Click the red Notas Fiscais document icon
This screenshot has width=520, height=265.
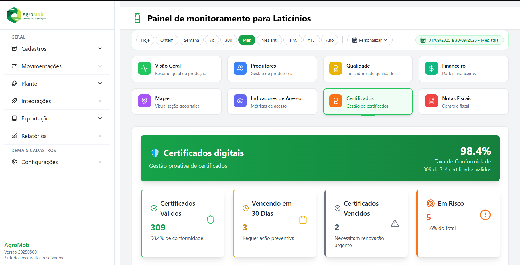tap(431, 101)
